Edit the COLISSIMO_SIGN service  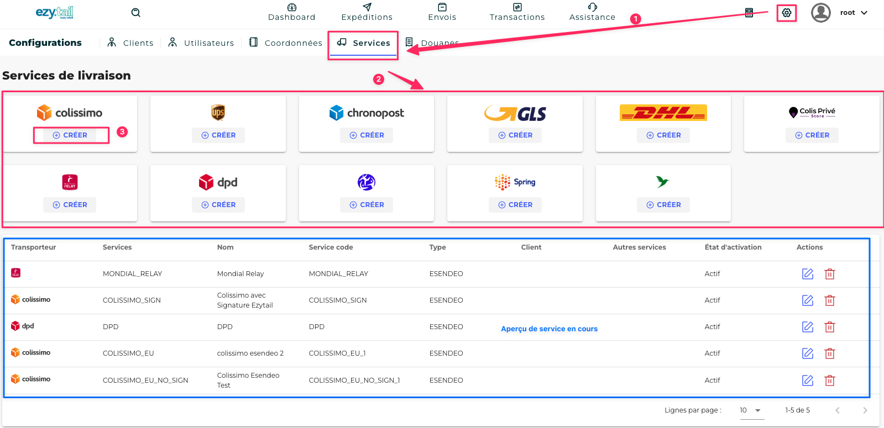tap(808, 300)
